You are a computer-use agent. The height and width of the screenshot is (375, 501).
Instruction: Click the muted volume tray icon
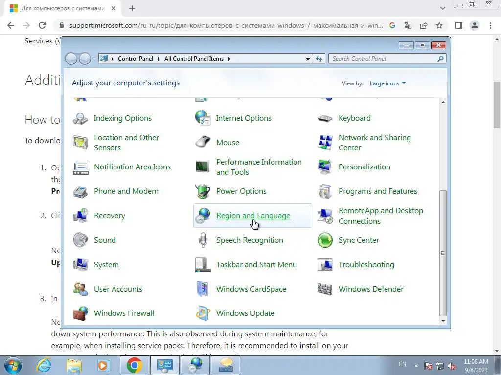click(x=452, y=366)
